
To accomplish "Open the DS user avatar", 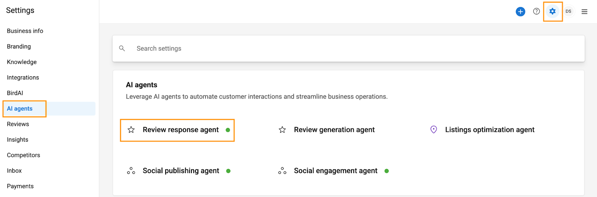I will [x=568, y=11].
